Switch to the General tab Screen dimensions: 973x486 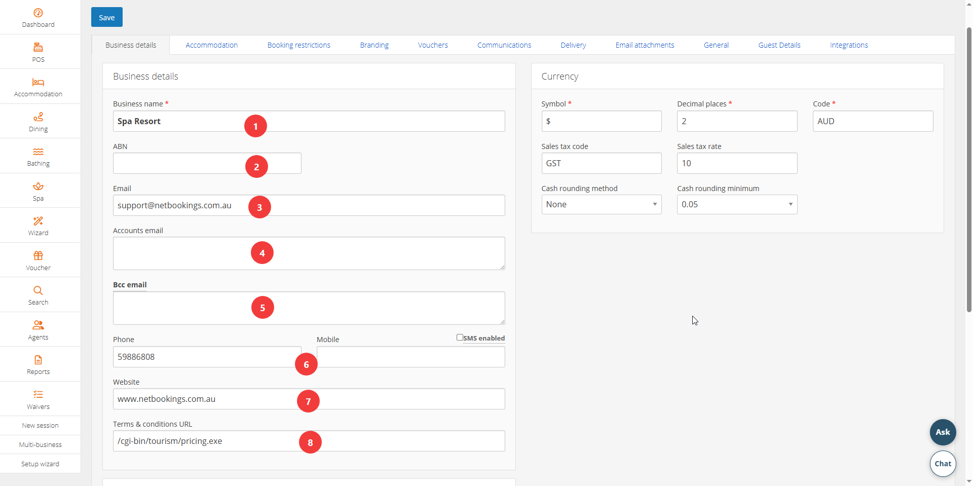(716, 45)
